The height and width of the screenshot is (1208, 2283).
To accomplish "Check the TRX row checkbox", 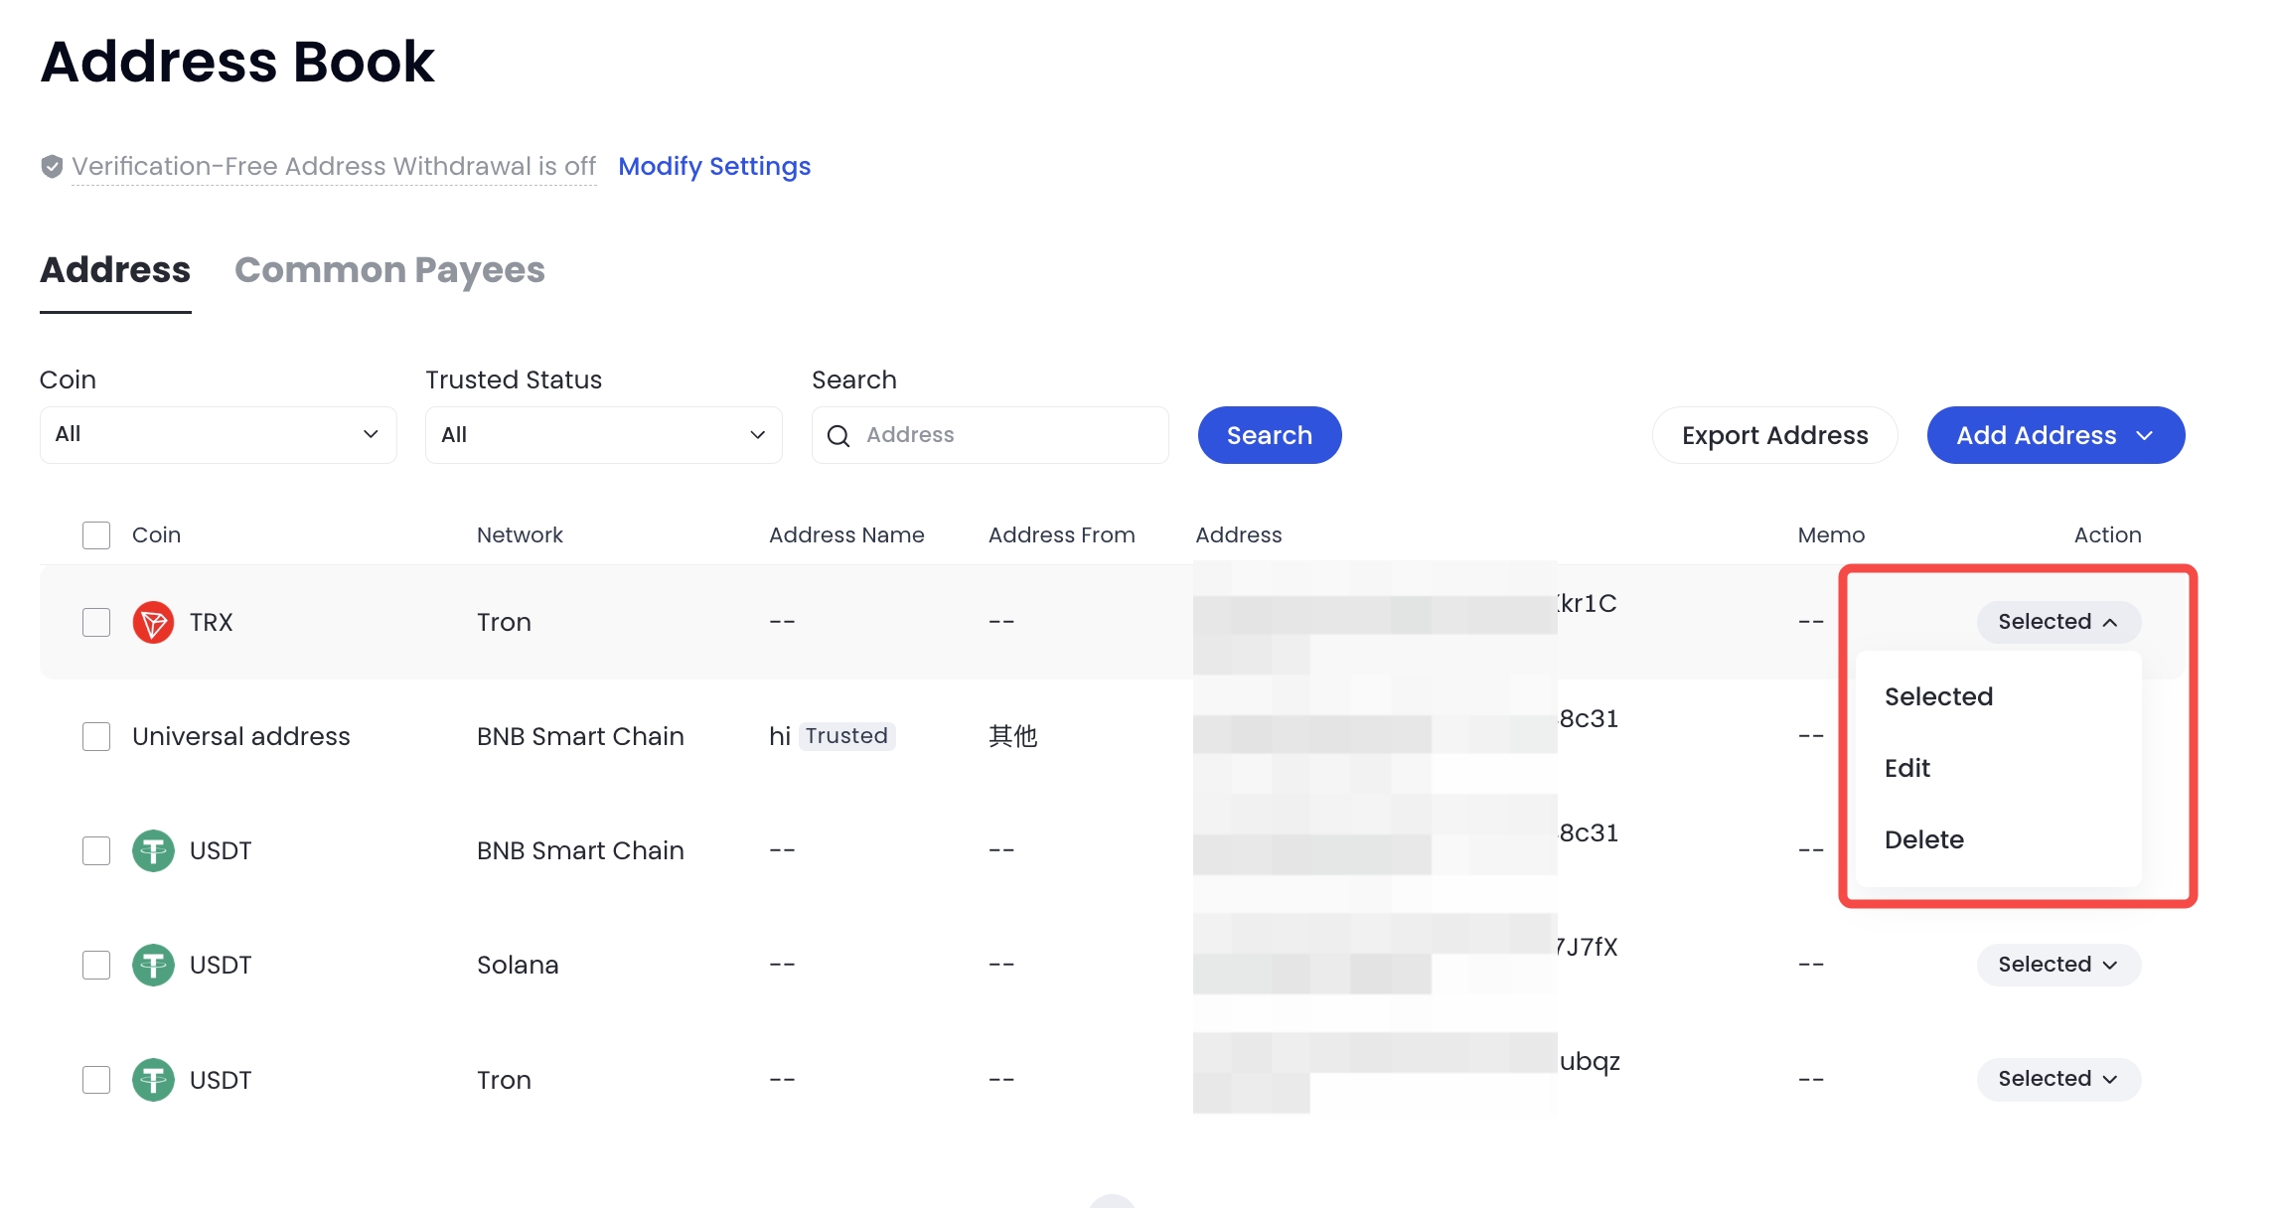I will tap(96, 622).
